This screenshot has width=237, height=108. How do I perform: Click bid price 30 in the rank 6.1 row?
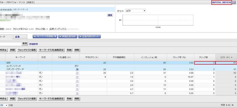(77, 93)
